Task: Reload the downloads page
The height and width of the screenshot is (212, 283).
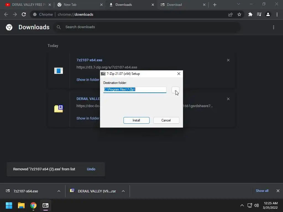Action: [x=24, y=14]
